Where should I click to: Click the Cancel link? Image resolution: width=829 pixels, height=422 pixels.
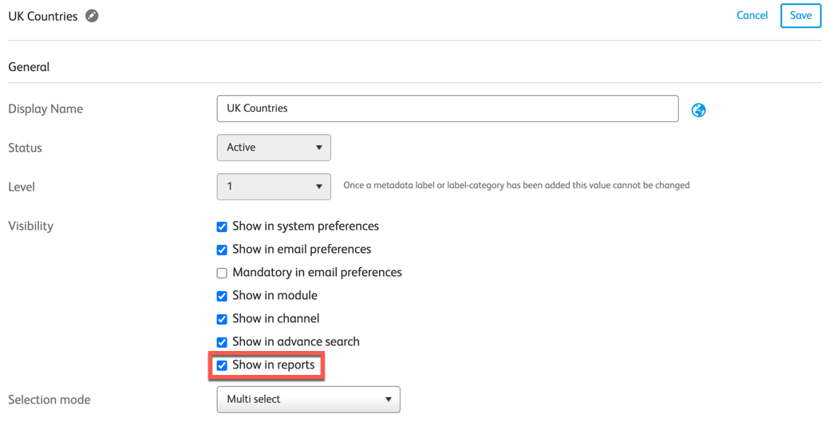pos(752,16)
